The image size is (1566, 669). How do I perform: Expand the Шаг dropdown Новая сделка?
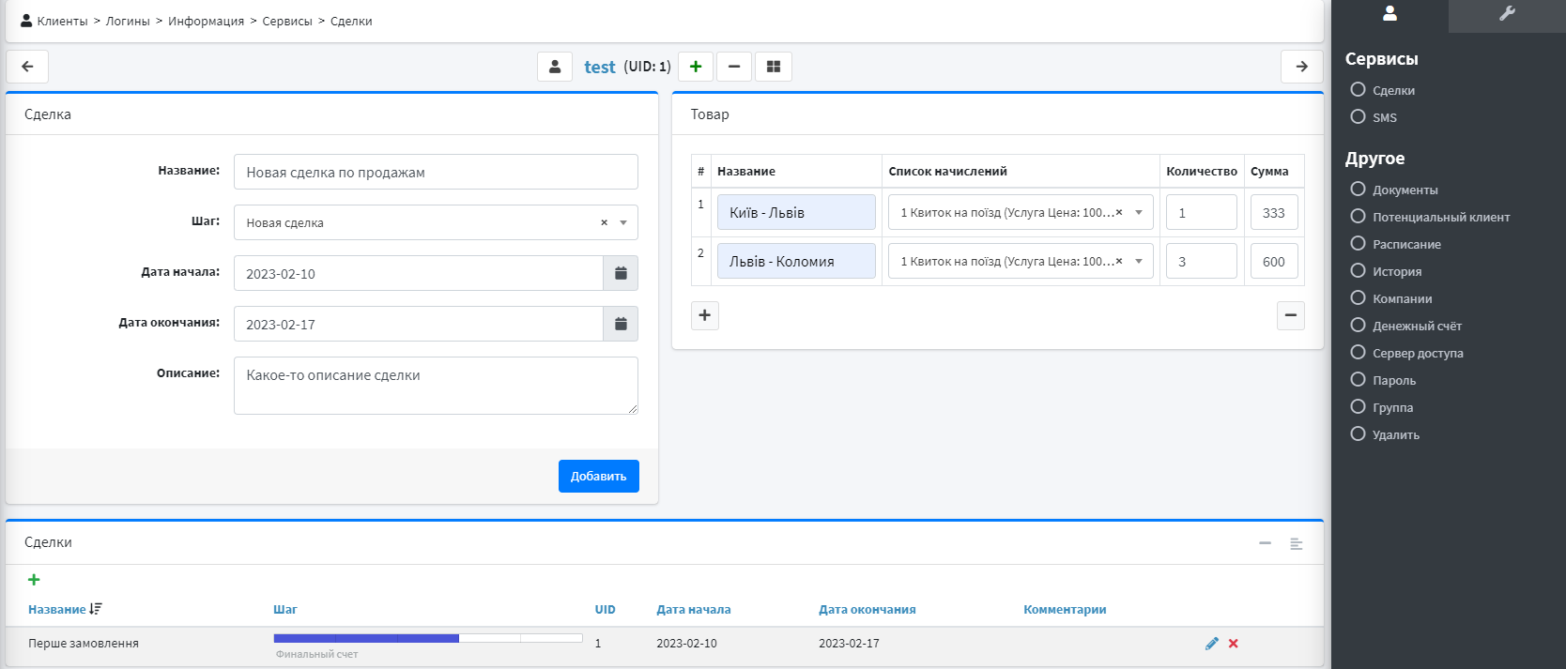(x=623, y=222)
